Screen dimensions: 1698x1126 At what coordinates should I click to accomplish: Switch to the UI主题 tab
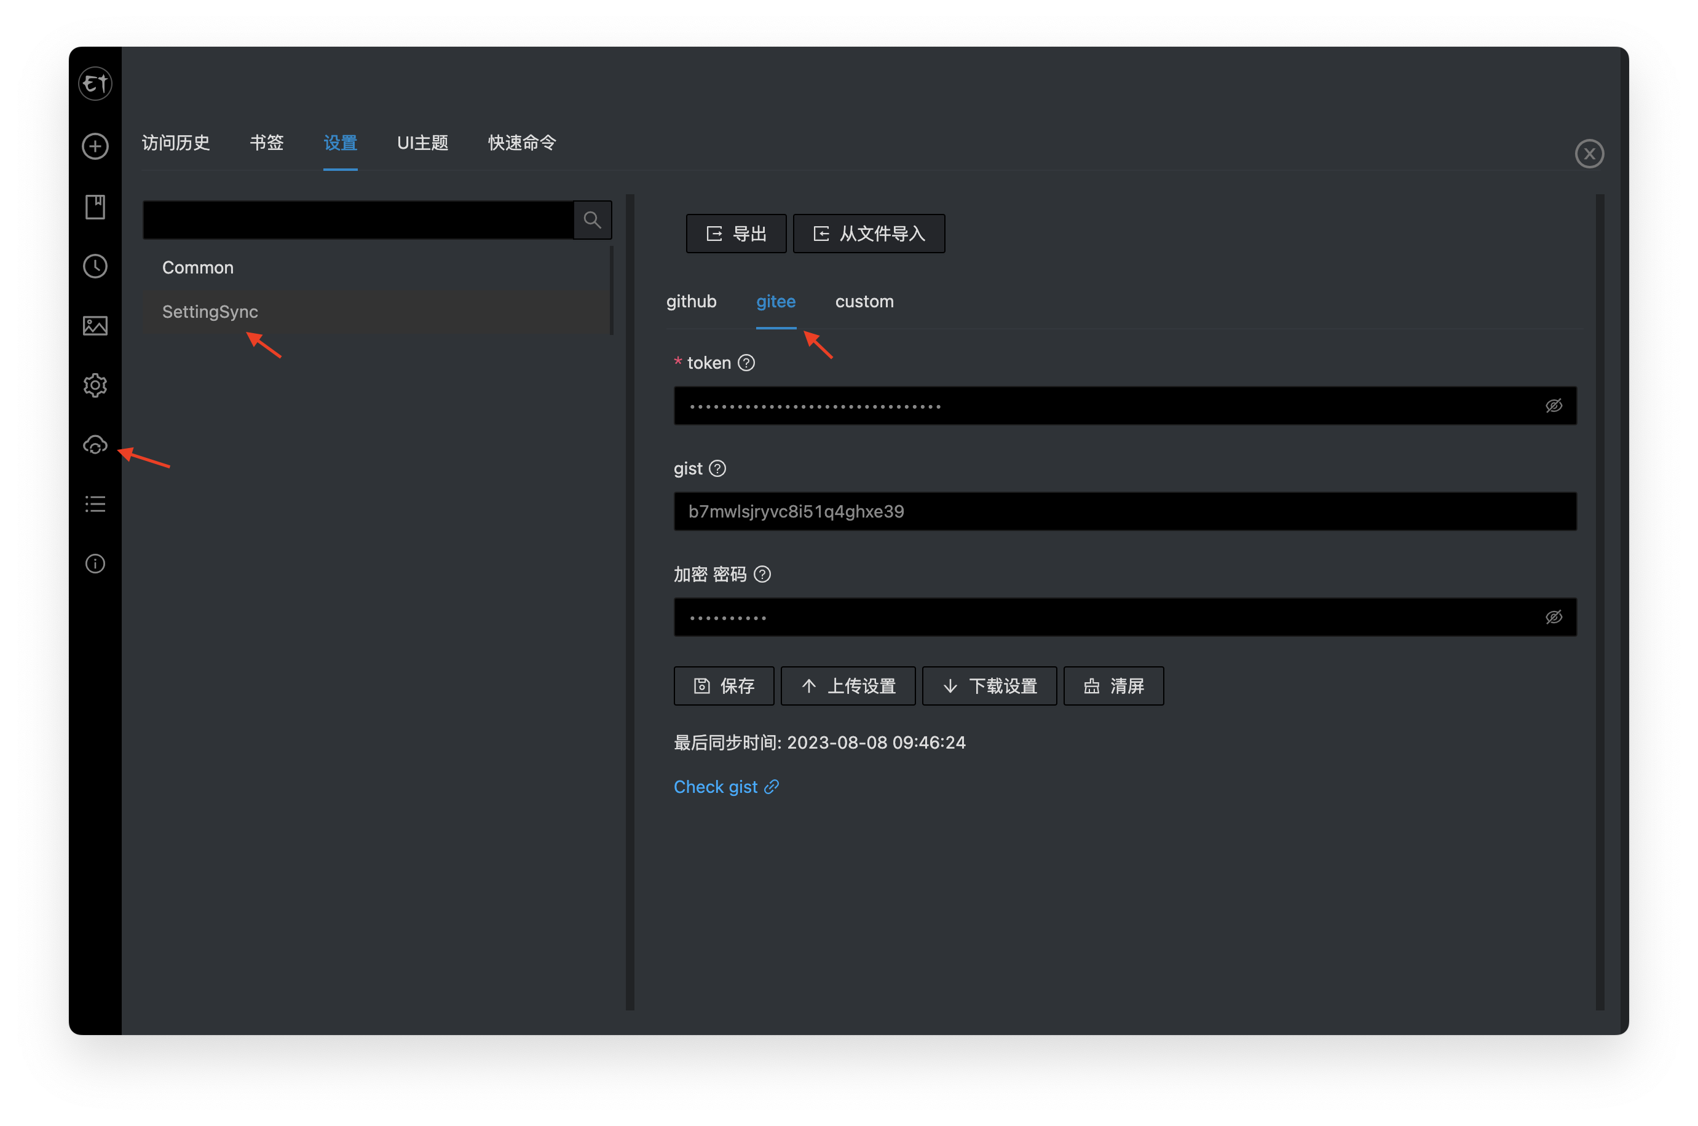pyautogui.click(x=422, y=143)
